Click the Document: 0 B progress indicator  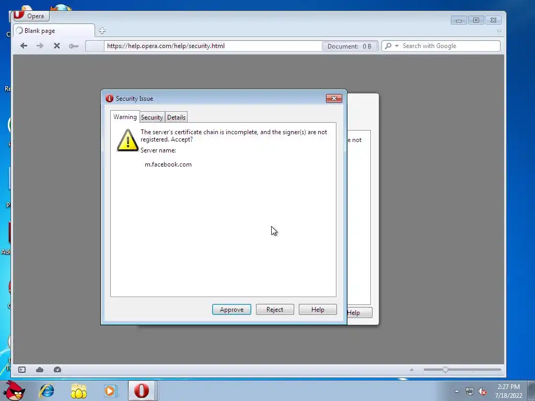350,46
